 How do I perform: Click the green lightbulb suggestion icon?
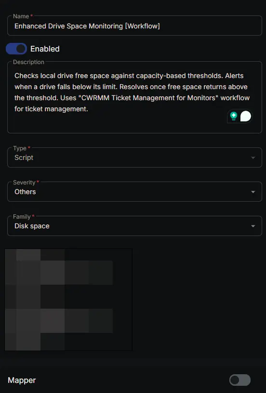[x=234, y=116]
